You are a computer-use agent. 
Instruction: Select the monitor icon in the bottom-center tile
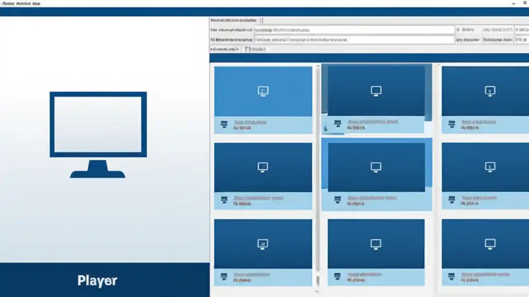(x=376, y=244)
